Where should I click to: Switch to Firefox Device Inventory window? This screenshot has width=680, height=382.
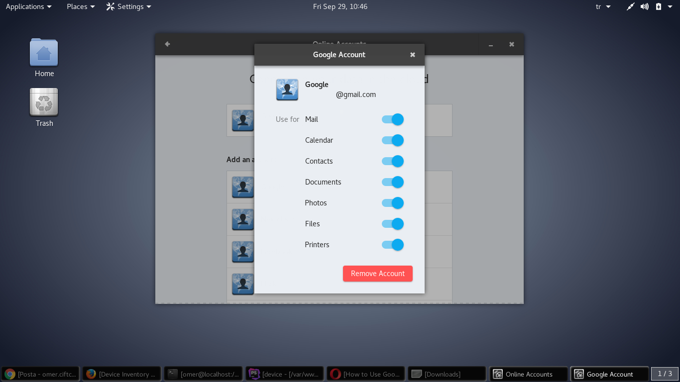click(122, 374)
